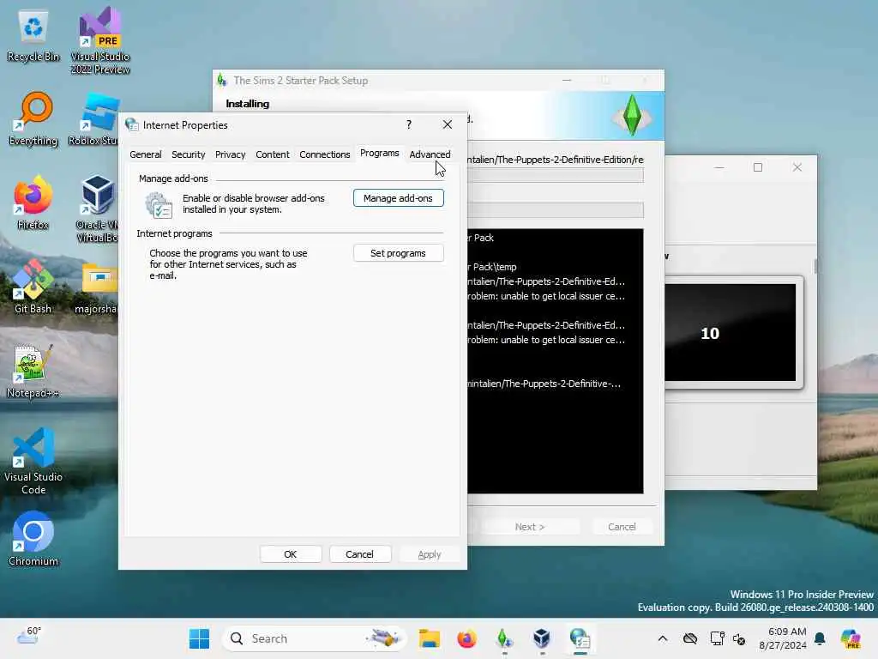Launch the Notepad++ desktop shortcut
The height and width of the screenshot is (659, 878).
click(33, 371)
